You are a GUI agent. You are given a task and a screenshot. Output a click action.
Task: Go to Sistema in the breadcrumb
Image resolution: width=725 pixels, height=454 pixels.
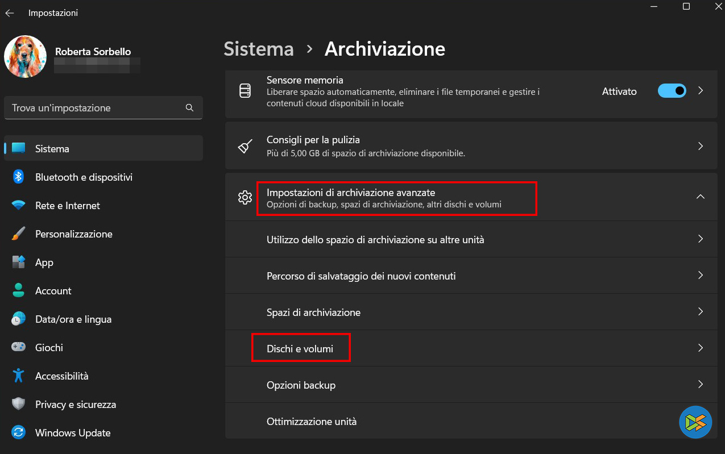click(x=259, y=49)
